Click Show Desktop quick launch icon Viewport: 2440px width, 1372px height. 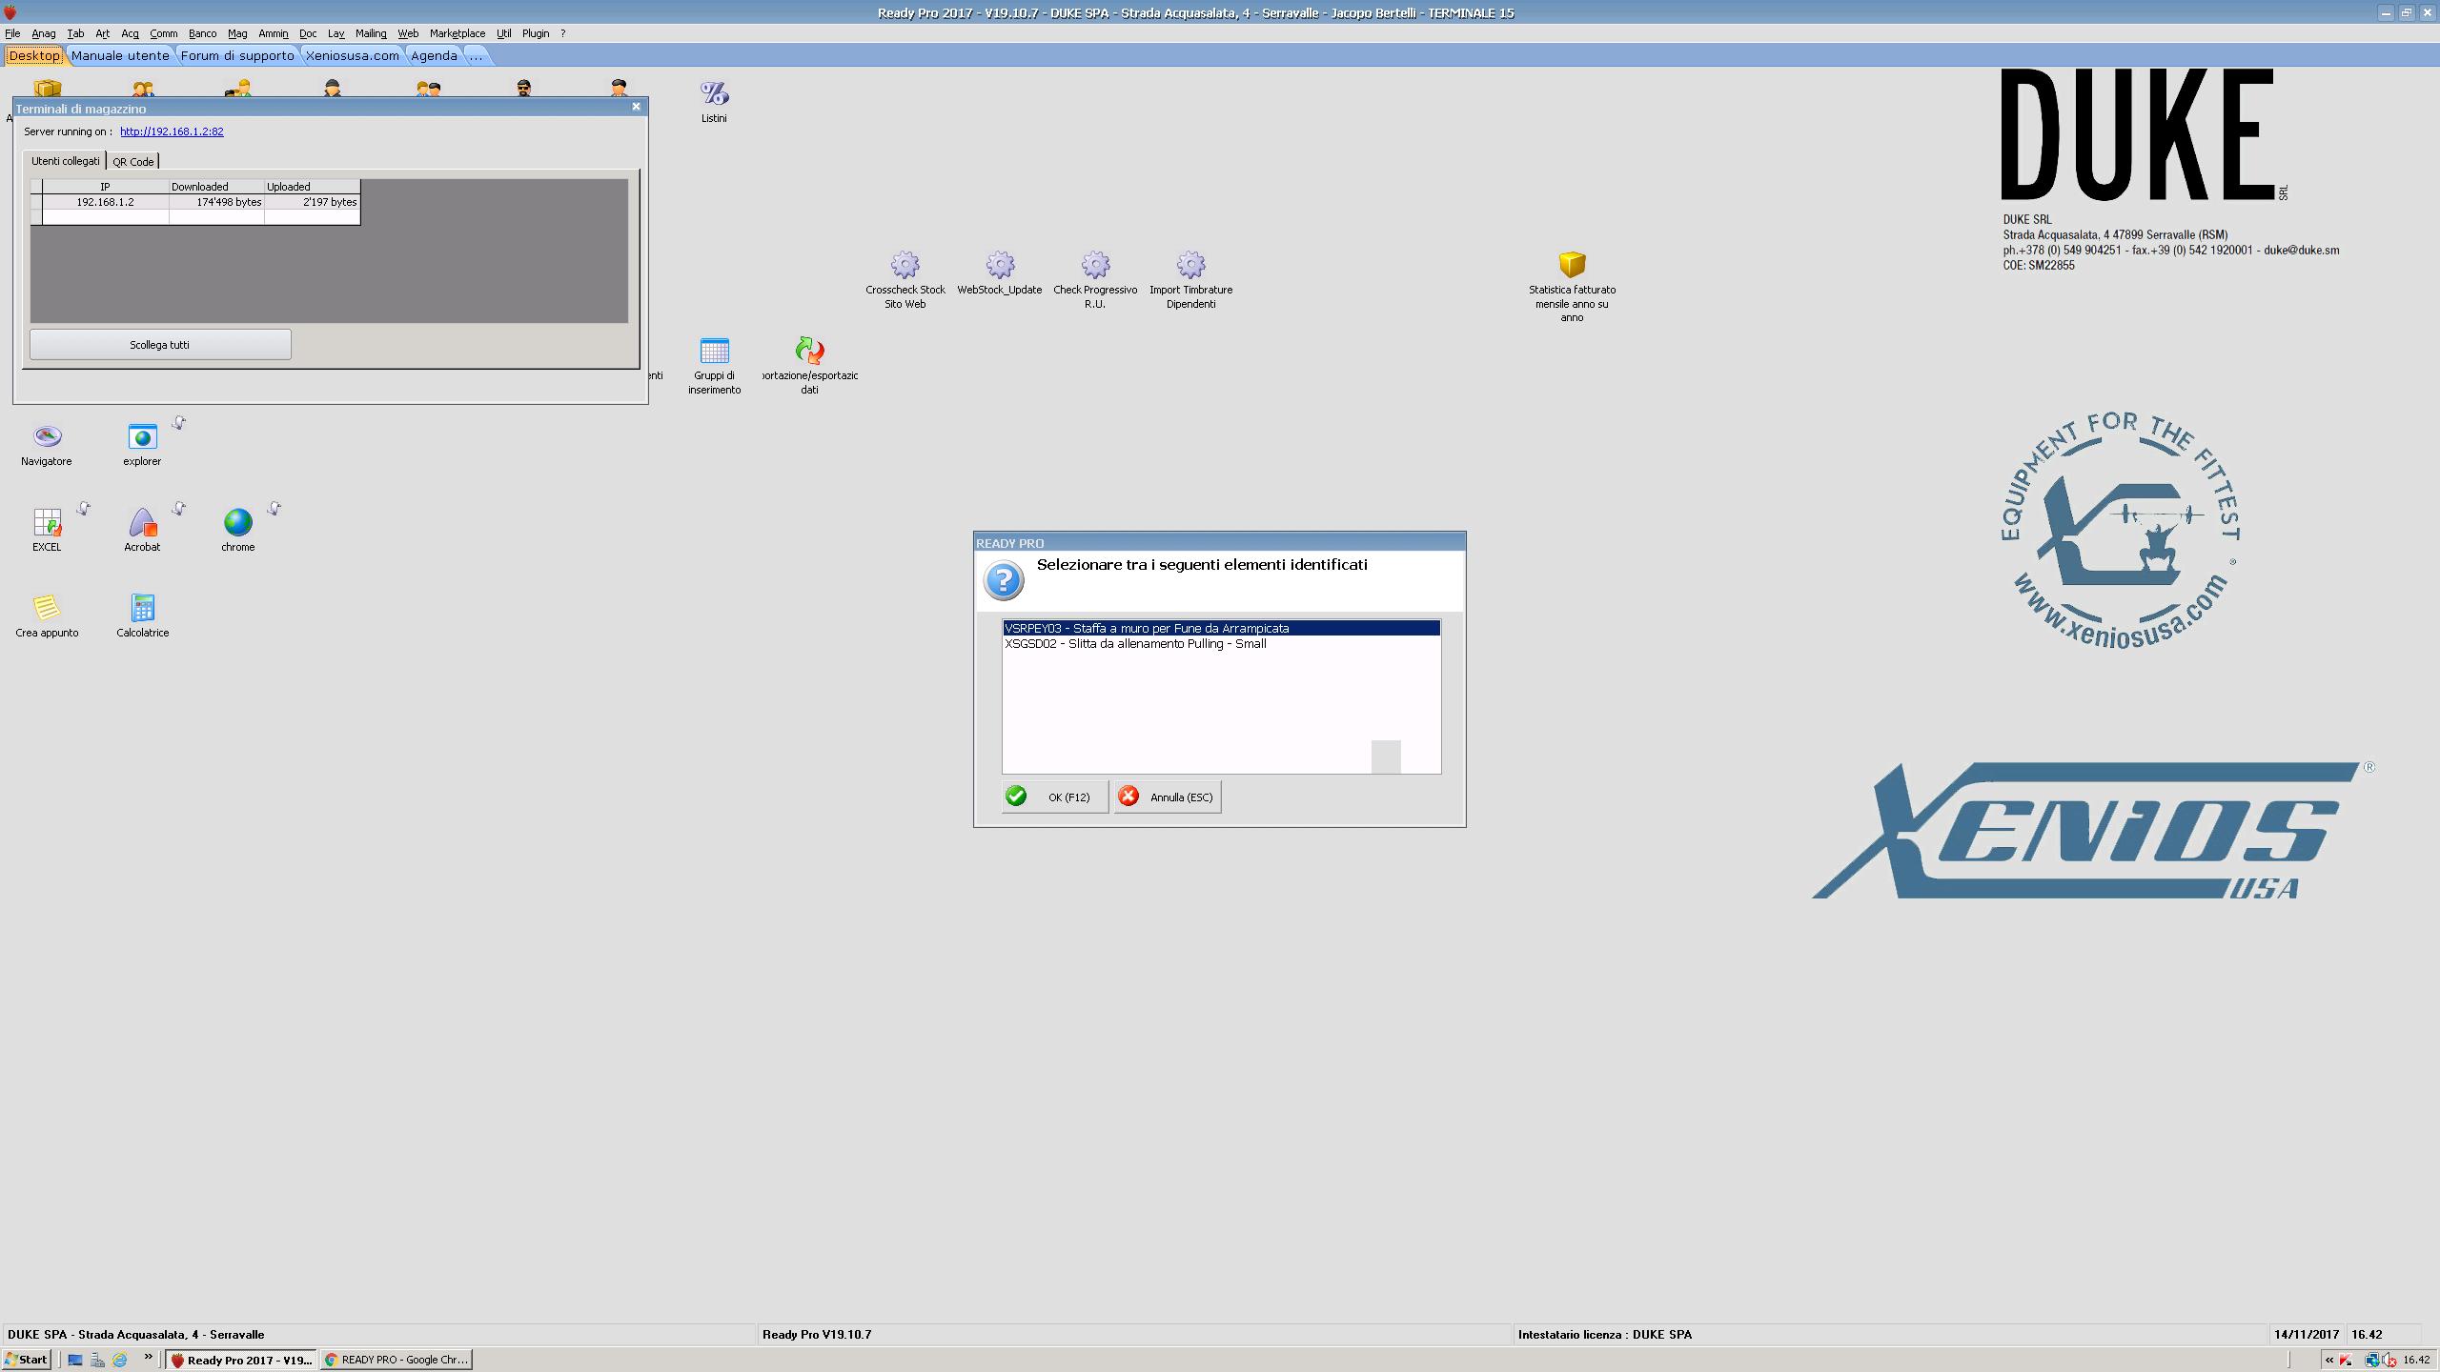pos(75,1360)
